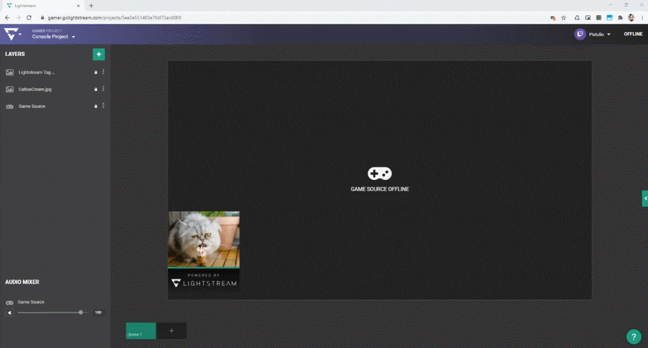The width and height of the screenshot is (648, 348).
Task: Open the options kebab for CatIceCream.jpg layer
Action: pos(103,88)
